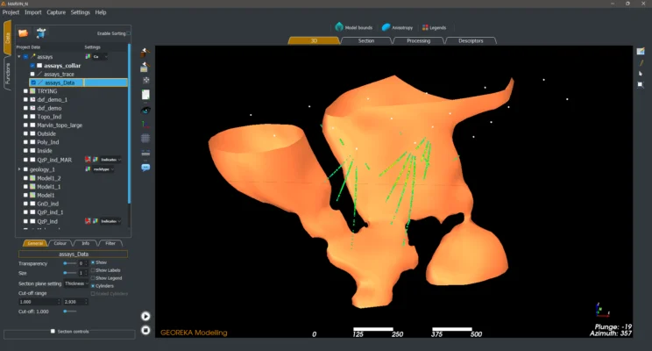The image size is (652, 351).
Task: Click the Model bounds icon
Action: pyautogui.click(x=340, y=27)
